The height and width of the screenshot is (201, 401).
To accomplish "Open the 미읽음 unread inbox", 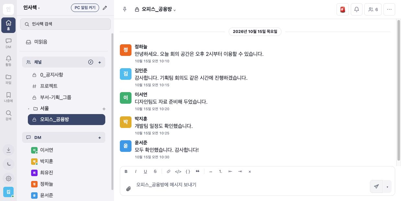I will pyautogui.click(x=64, y=42).
